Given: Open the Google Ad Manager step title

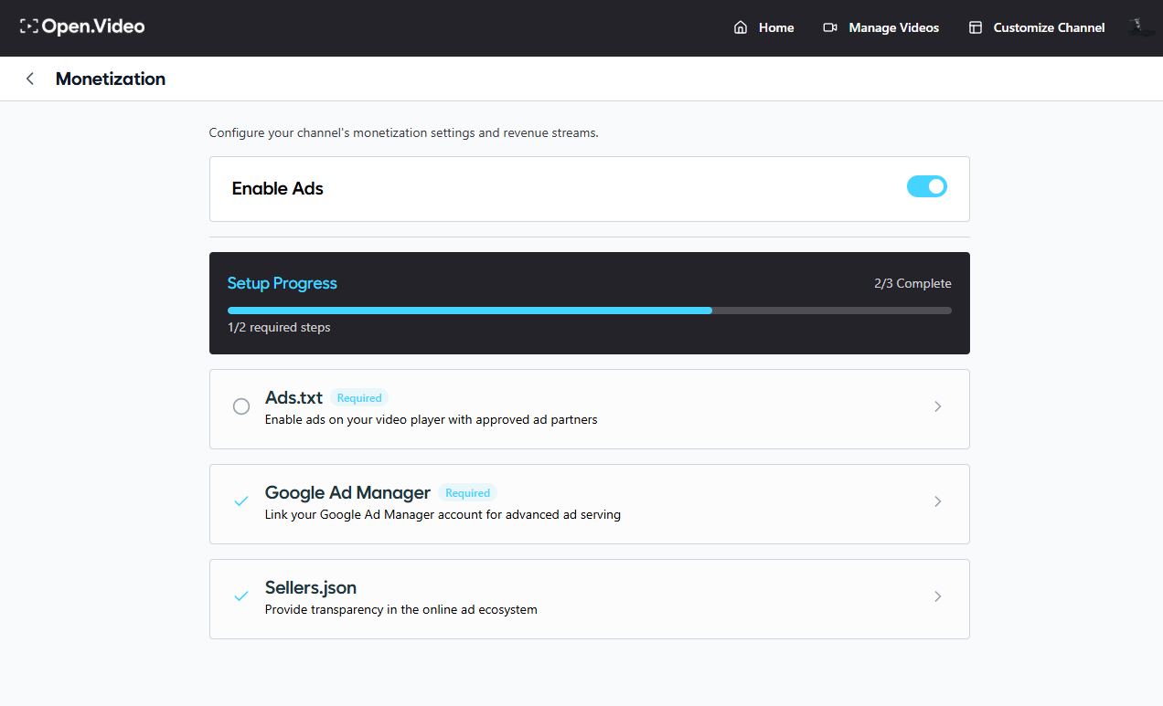Looking at the screenshot, I should (347, 492).
